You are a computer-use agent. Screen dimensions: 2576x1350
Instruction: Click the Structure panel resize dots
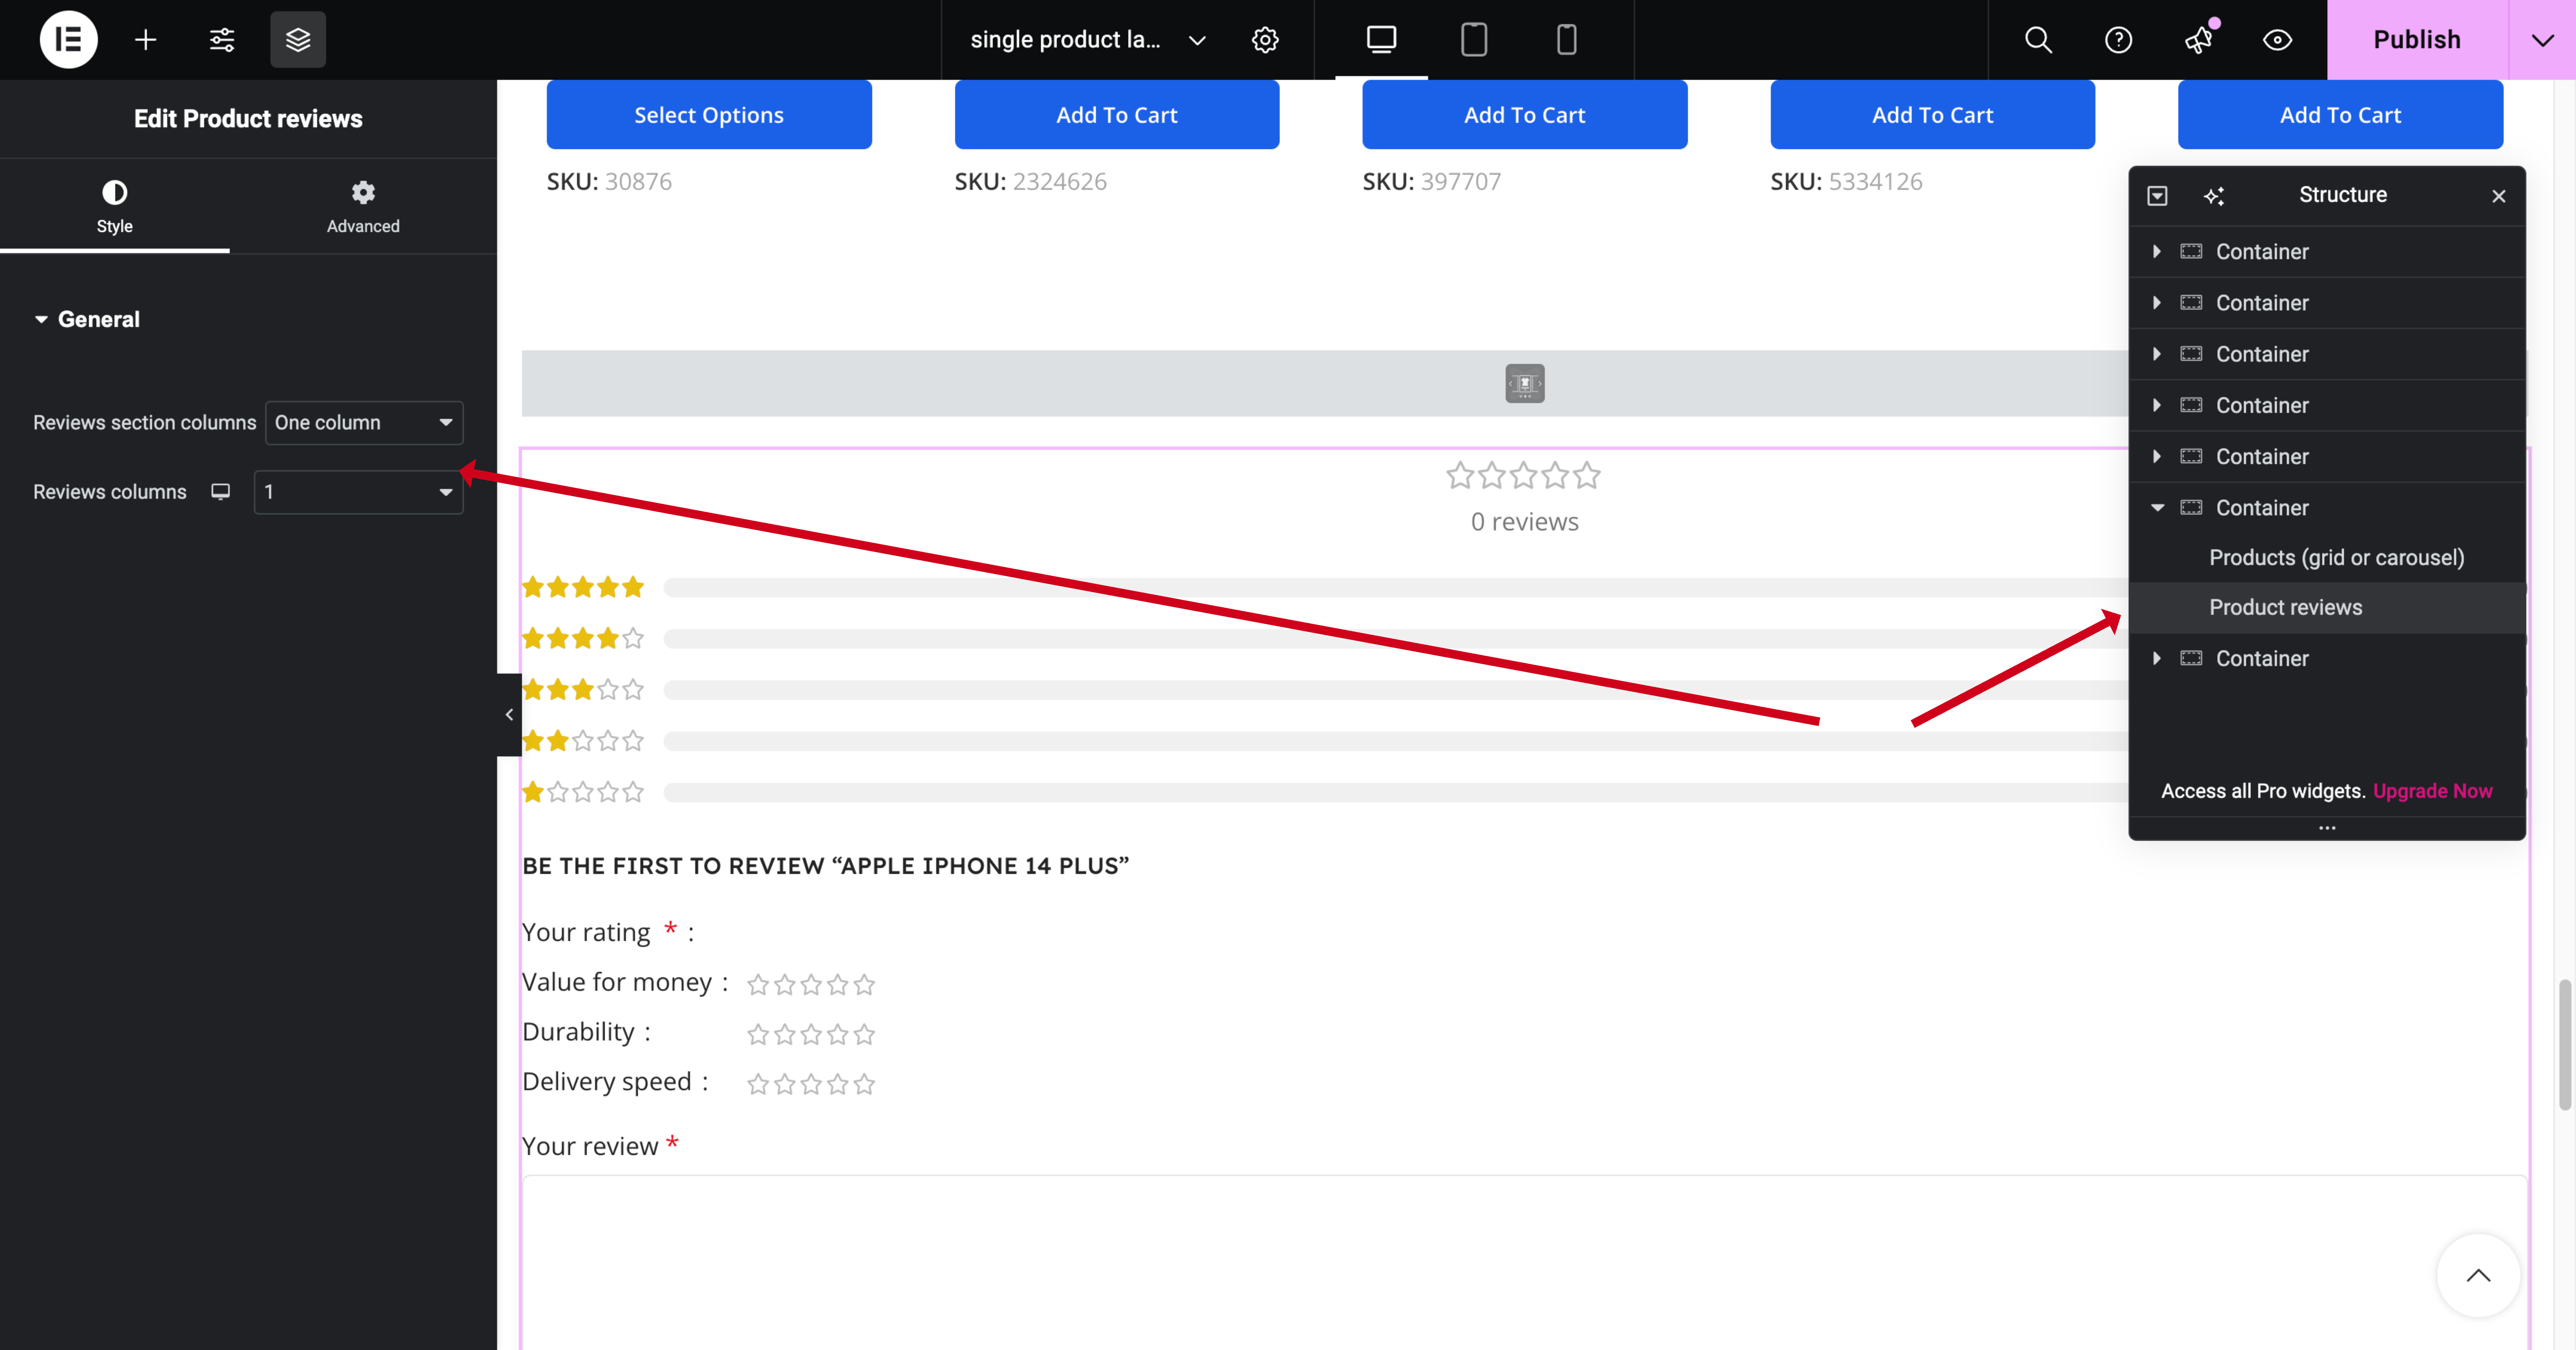(x=2327, y=828)
